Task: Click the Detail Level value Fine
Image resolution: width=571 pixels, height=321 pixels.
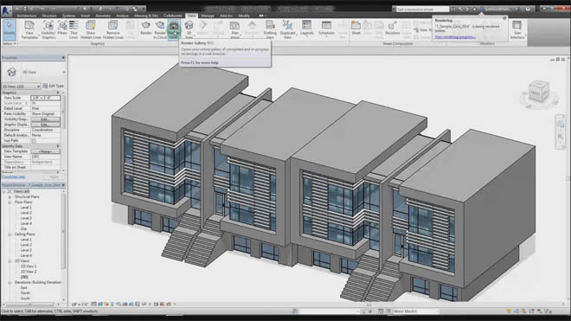Action: coord(46,108)
